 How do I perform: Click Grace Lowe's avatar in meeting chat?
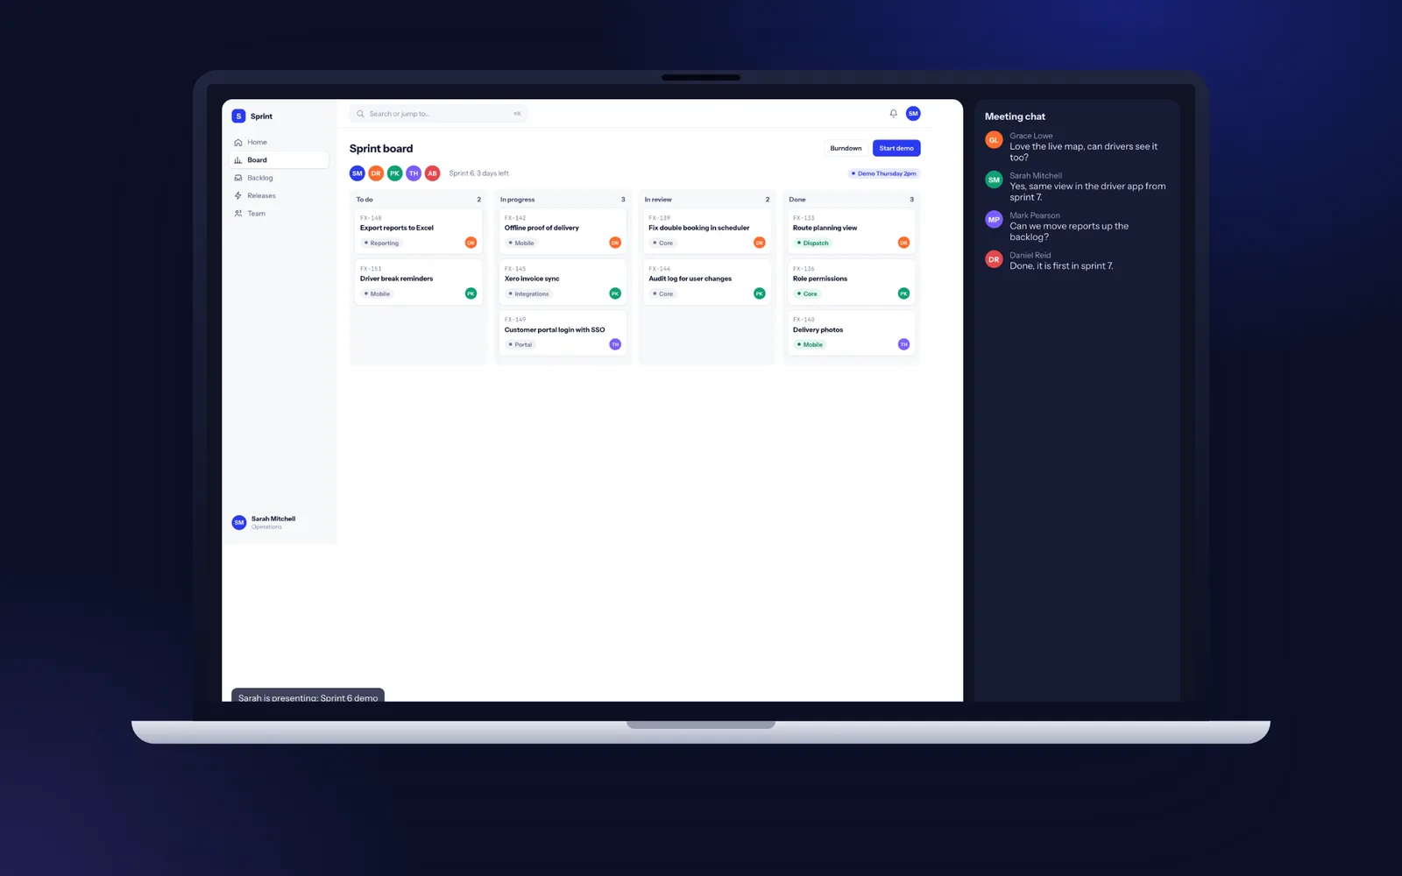click(994, 140)
